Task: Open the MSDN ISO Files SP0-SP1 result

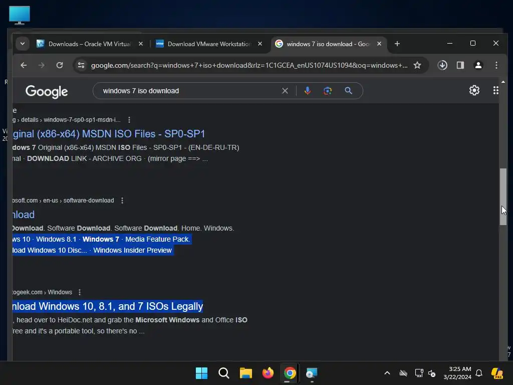Action: (109, 133)
